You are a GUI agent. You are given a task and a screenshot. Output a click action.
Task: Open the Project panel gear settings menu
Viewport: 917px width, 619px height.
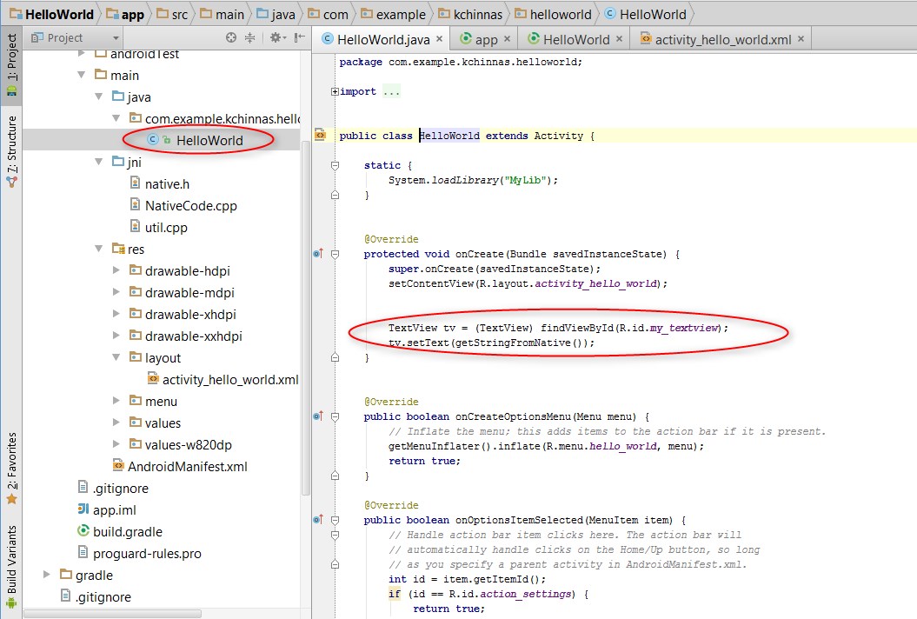click(278, 37)
